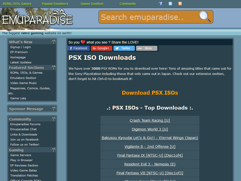Screen dimensions: 241x181
Task: Click the palm tree icon beside Gaming
Action: pos(53,150)
